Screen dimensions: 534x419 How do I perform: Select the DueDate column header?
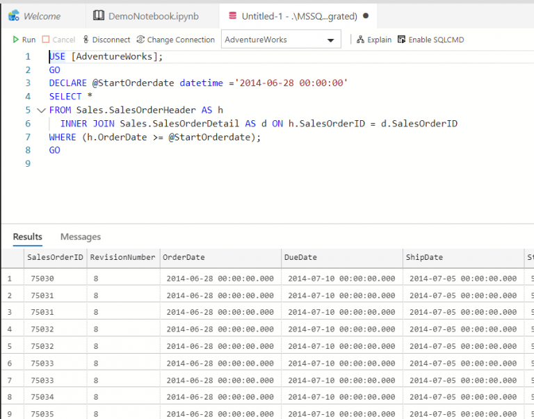[x=300, y=257]
